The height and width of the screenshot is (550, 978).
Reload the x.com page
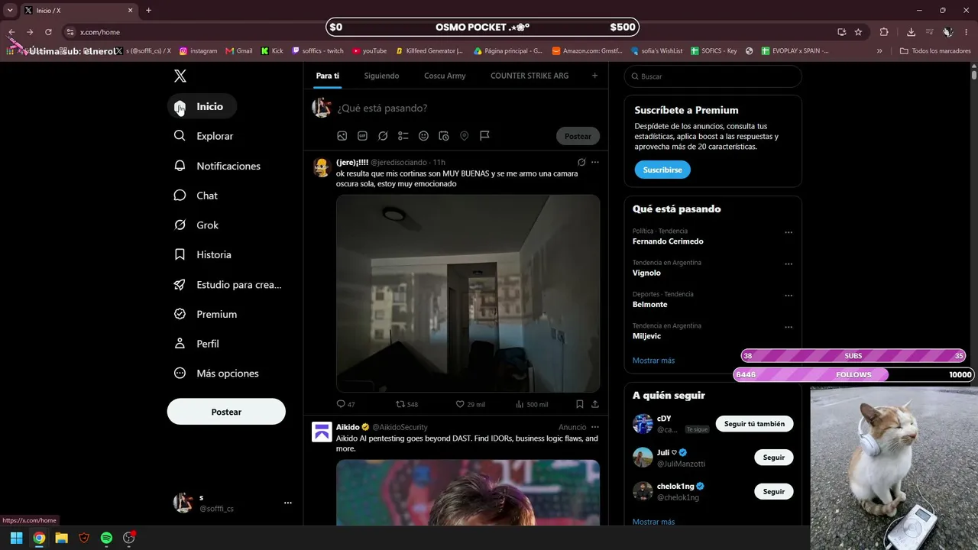[x=48, y=32]
